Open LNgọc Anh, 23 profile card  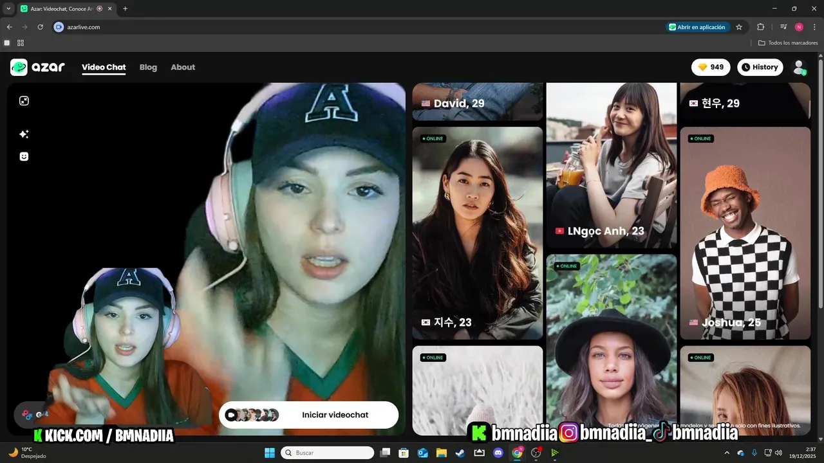pos(612,165)
